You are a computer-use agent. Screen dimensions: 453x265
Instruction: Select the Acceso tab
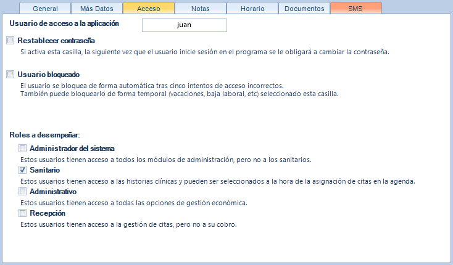click(148, 9)
